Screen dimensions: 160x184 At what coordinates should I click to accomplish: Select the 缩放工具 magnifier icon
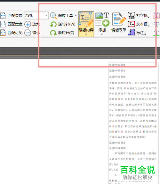click(53, 16)
